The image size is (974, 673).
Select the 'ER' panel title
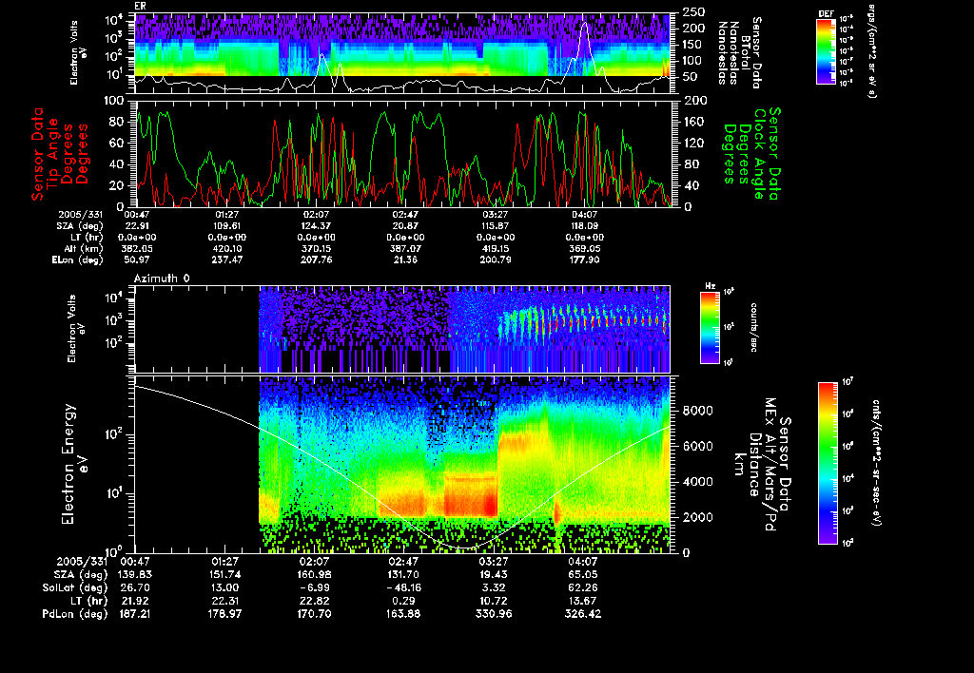pyautogui.click(x=140, y=6)
